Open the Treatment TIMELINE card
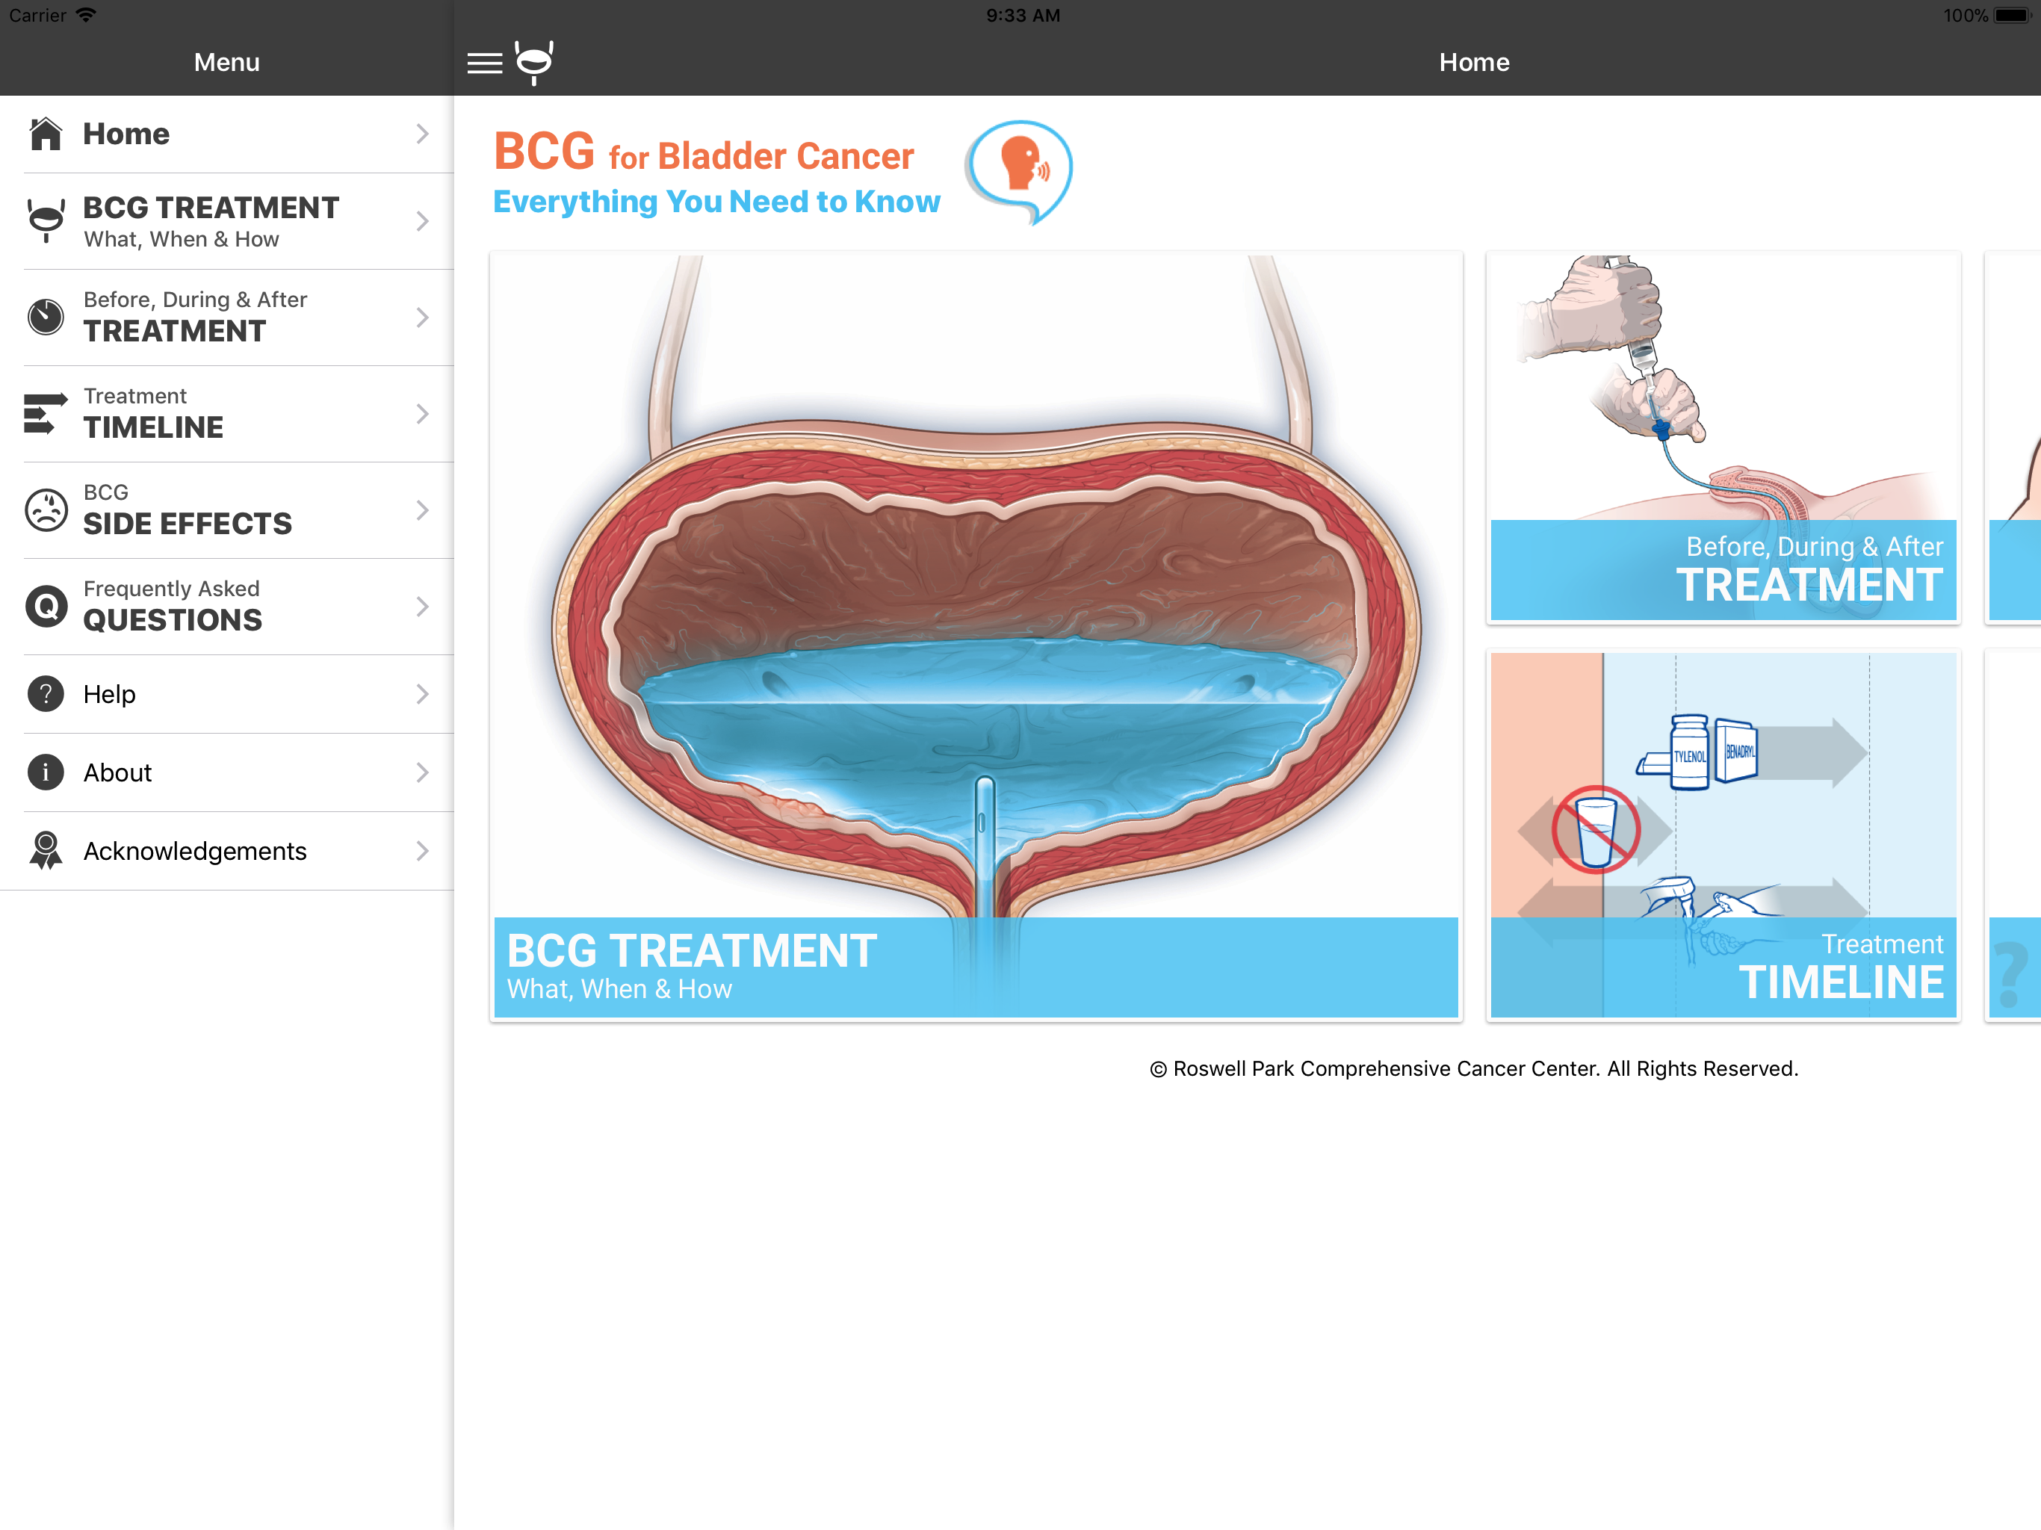Image resolution: width=2041 pixels, height=1530 pixels. pyautogui.click(x=1723, y=835)
